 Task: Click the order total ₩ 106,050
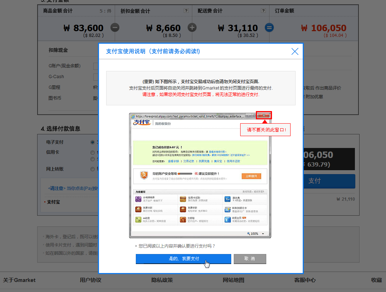coord(324,28)
